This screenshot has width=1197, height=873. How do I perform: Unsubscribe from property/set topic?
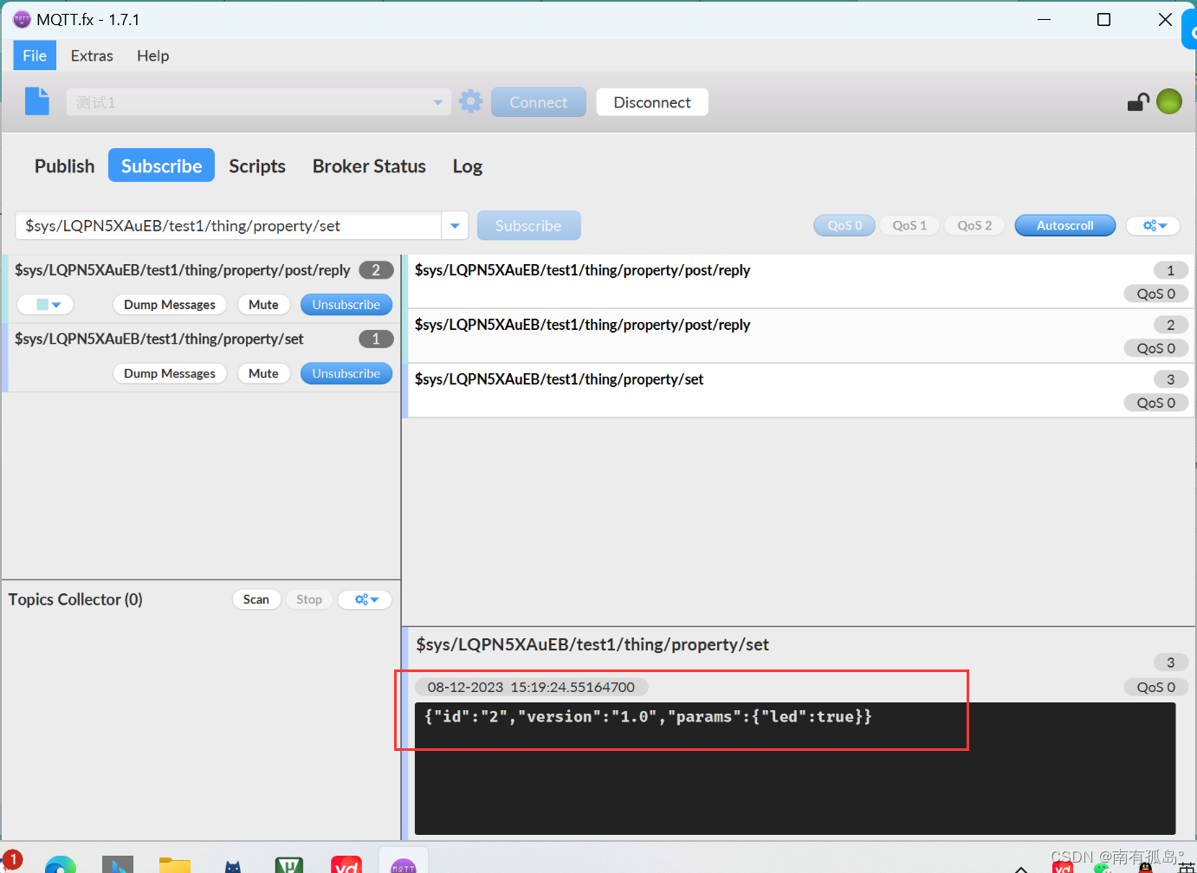point(346,373)
